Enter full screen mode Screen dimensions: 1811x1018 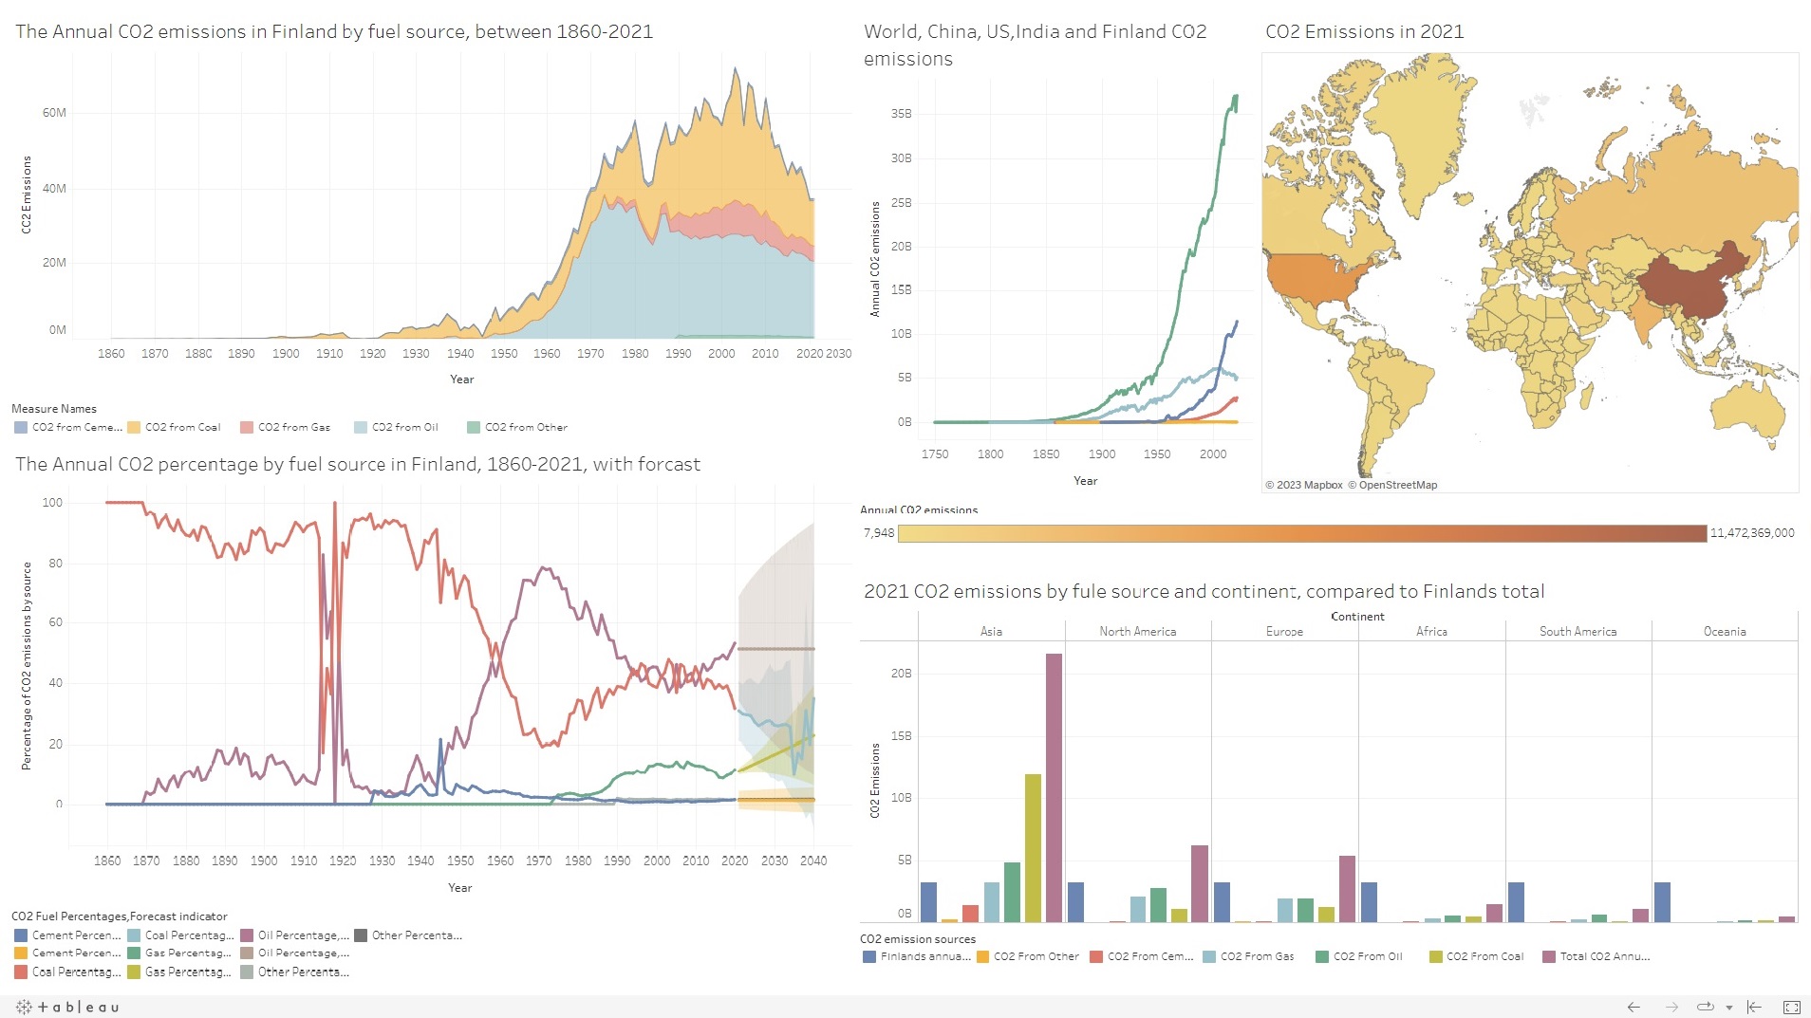1791,1007
